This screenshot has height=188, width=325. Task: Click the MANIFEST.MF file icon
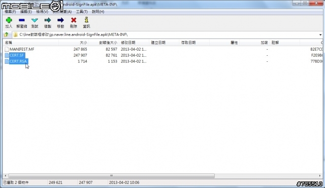[7, 49]
